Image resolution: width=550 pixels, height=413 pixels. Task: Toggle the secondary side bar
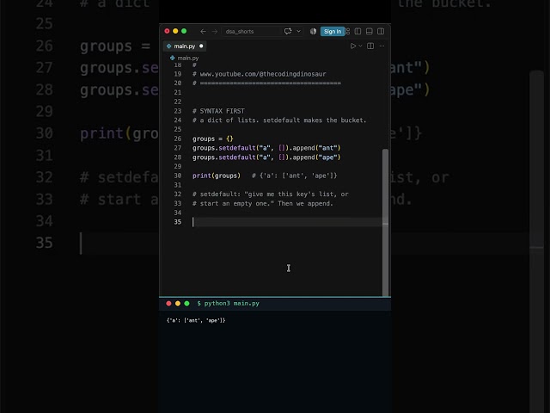[x=381, y=31]
